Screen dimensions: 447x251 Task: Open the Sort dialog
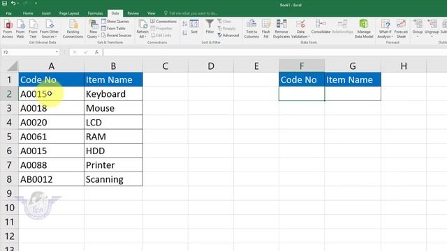[194, 26]
